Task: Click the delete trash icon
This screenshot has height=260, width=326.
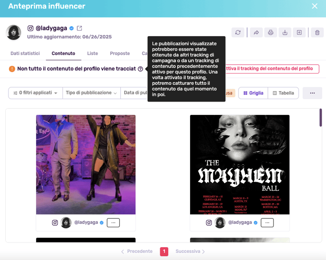Action: click(x=317, y=33)
